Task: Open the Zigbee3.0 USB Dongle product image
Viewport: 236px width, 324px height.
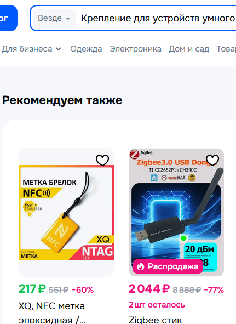Action: pyautogui.click(x=176, y=212)
